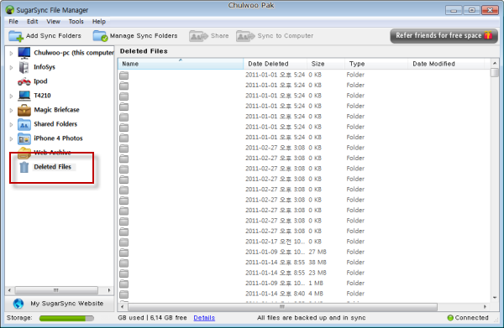Click the 'Deleted Files' pane heading
Image resolution: width=504 pixels, height=328 pixels.
(x=144, y=51)
